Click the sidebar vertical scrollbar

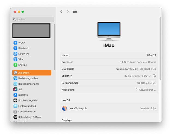55,47
